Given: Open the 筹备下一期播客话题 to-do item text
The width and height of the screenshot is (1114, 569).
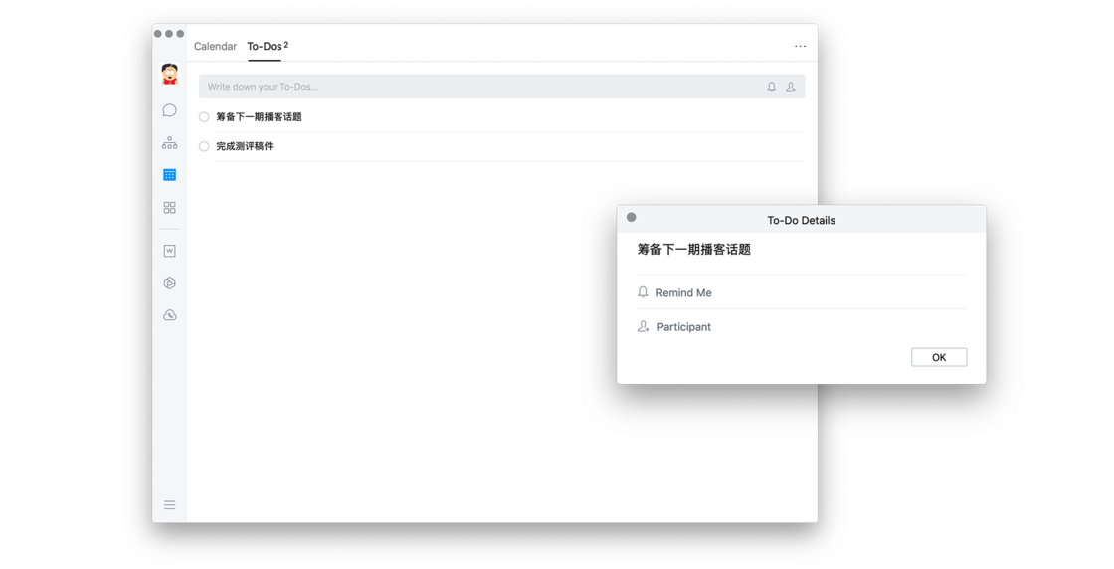Looking at the screenshot, I should click(260, 117).
